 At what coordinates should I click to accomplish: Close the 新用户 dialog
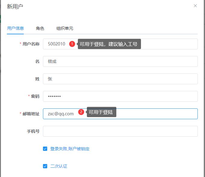(195, 6)
